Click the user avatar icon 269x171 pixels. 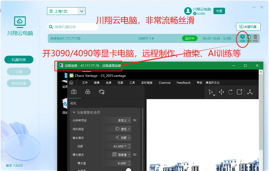pos(188,11)
